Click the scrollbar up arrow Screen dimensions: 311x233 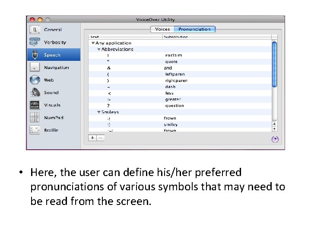274,124
